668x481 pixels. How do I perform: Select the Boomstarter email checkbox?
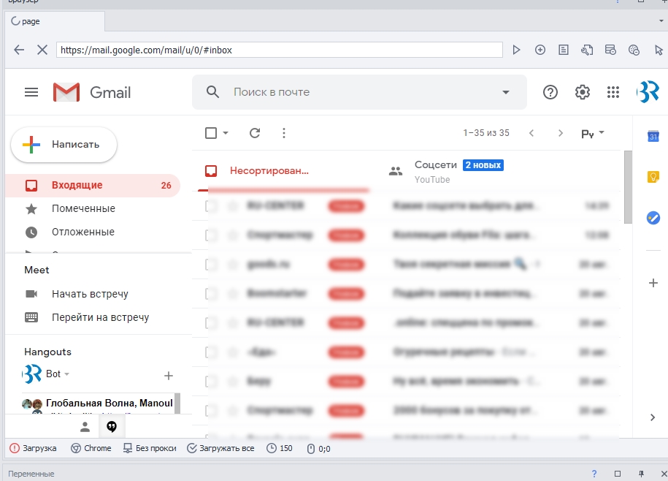coord(211,293)
